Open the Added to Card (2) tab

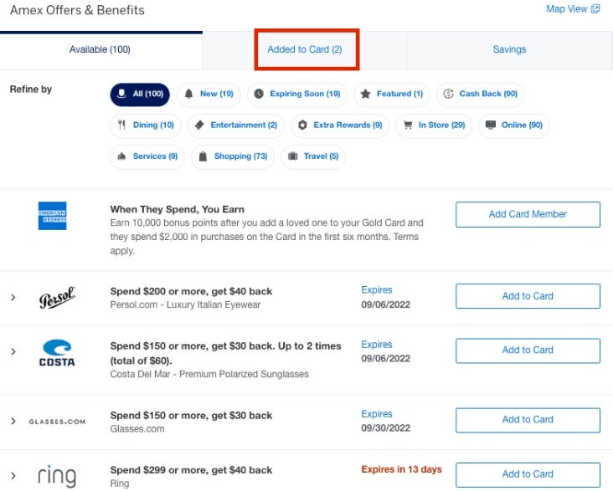305,49
